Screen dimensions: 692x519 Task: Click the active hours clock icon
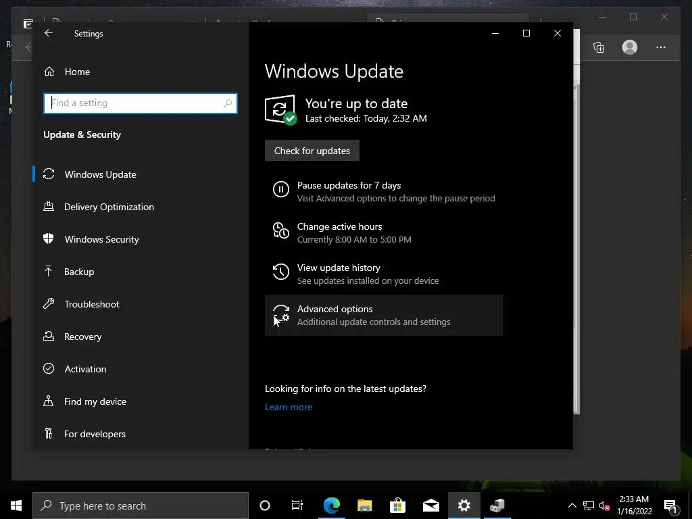[280, 230]
